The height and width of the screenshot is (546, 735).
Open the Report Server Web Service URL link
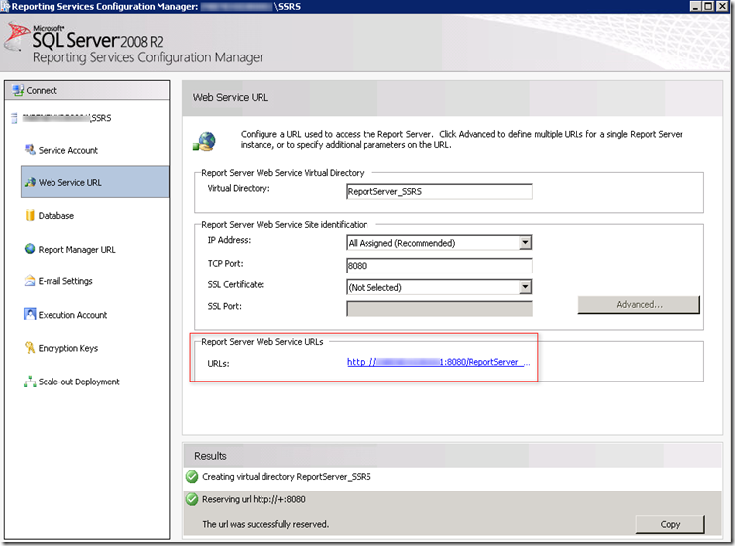[x=438, y=362]
